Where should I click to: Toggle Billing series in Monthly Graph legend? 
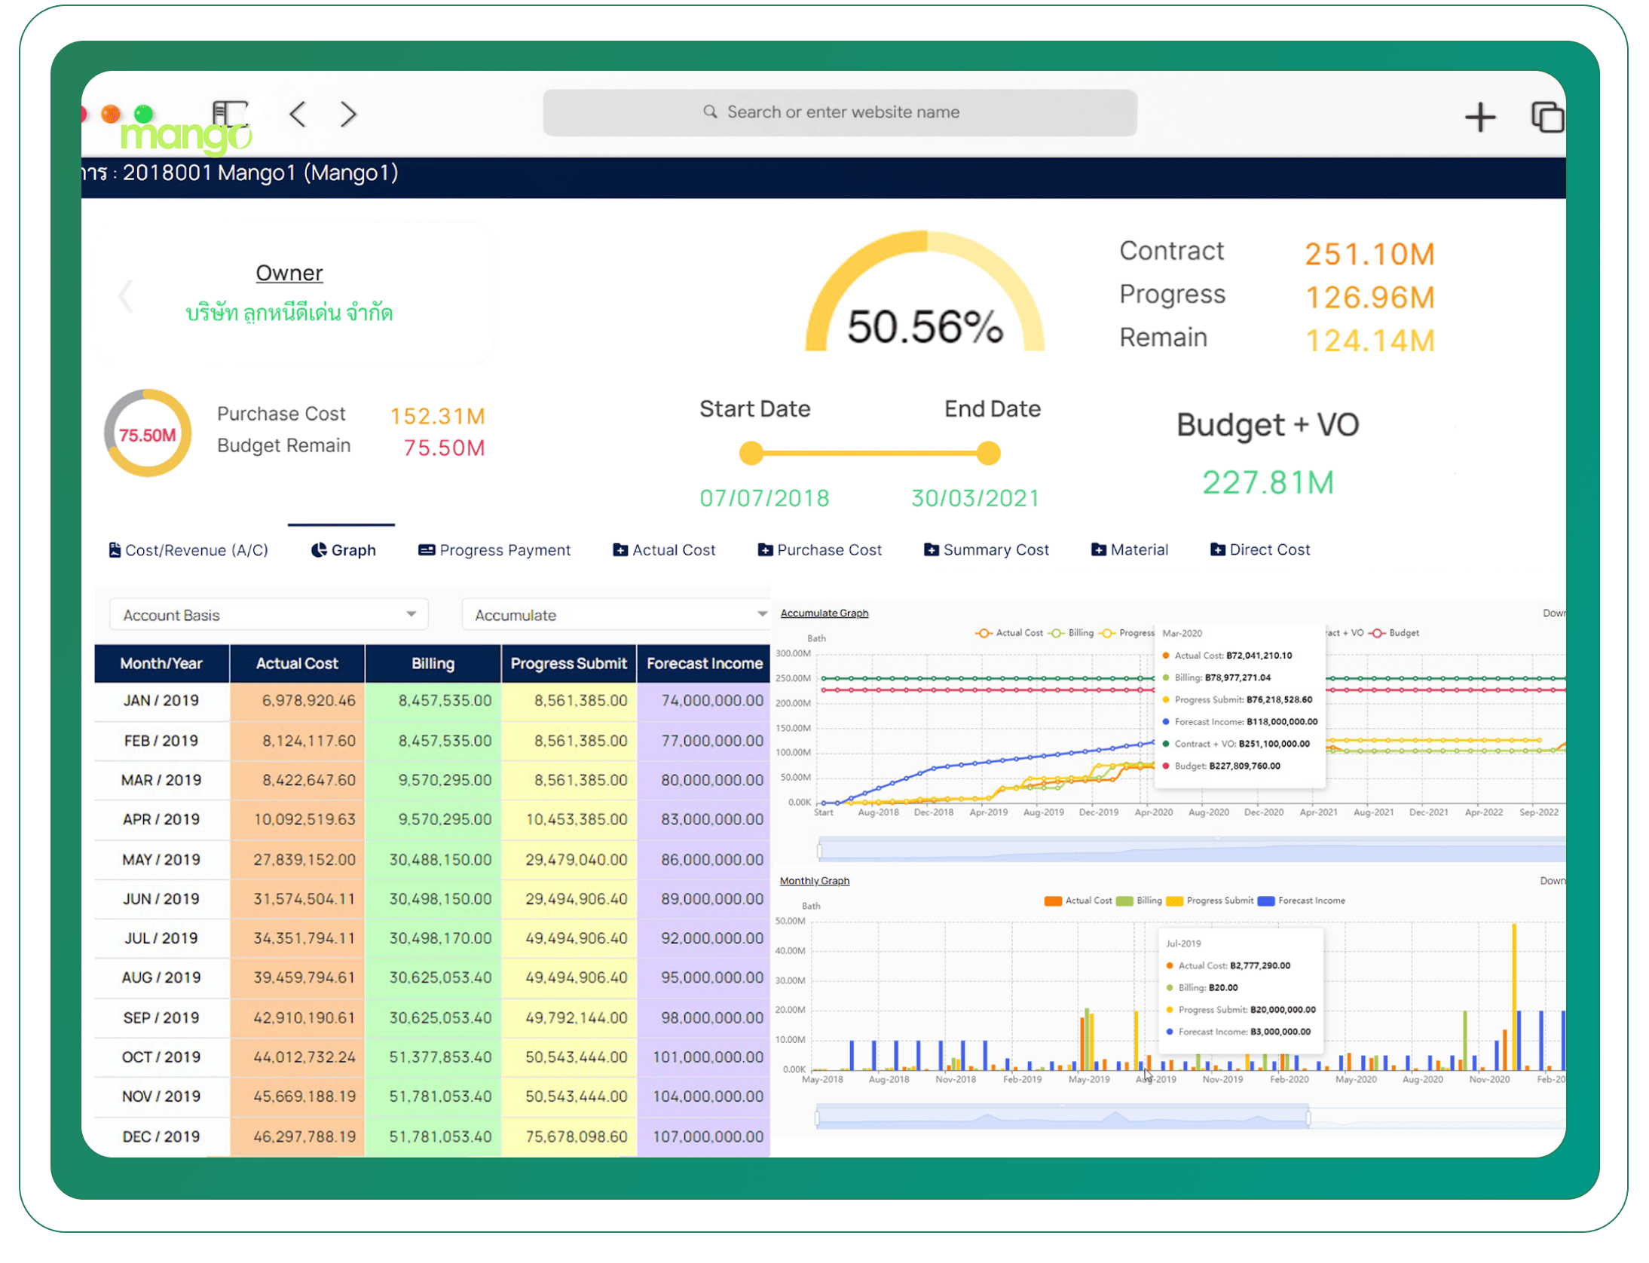pos(1140,901)
